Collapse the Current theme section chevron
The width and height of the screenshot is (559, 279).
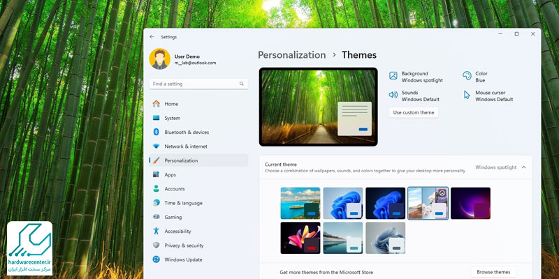point(523,167)
